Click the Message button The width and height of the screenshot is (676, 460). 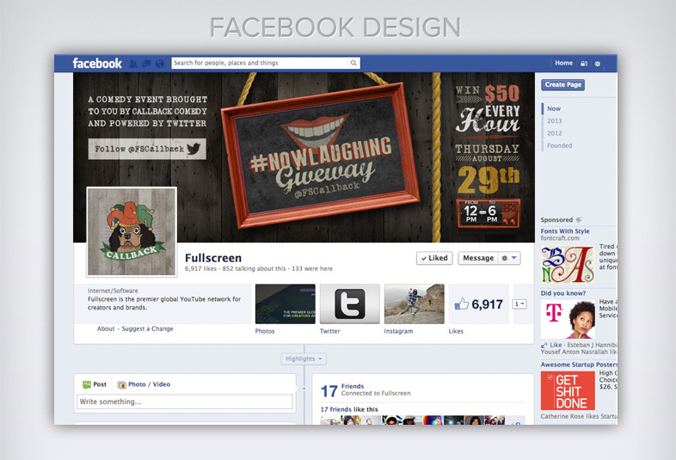[478, 258]
